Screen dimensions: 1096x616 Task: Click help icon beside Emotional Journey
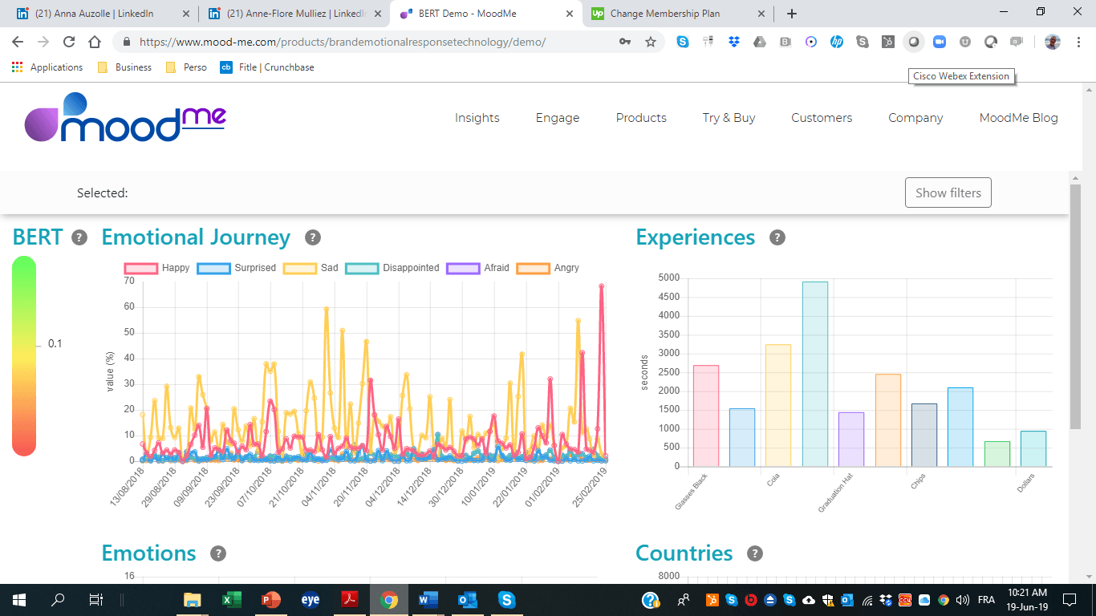tap(313, 237)
